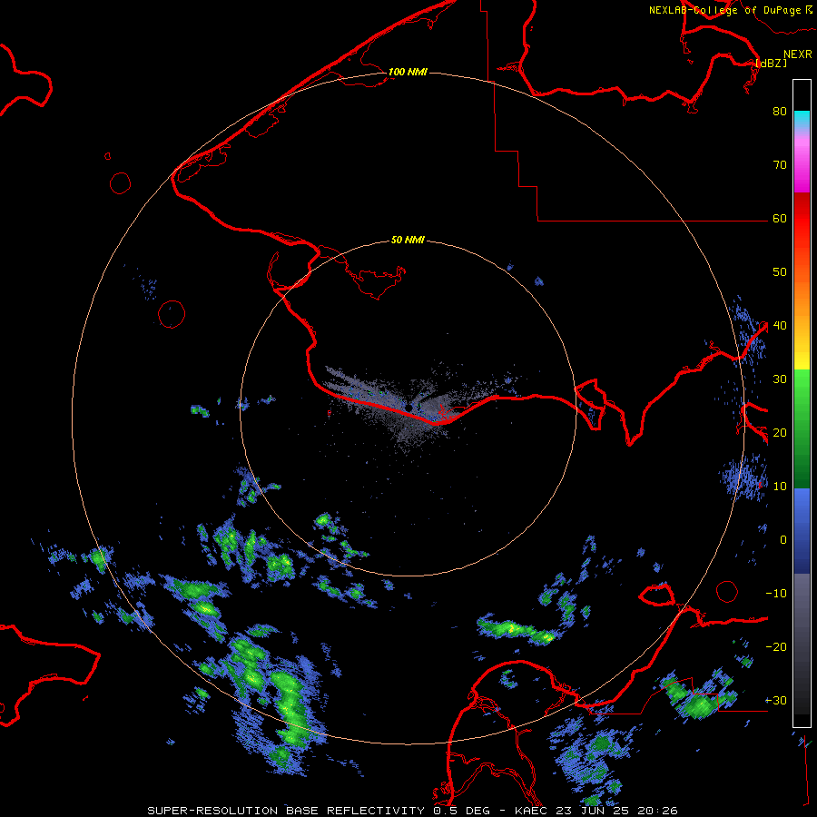Click the 60 value on the dBZ scale
The height and width of the screenshot is (817, 817).
click(x=780, y=218)
